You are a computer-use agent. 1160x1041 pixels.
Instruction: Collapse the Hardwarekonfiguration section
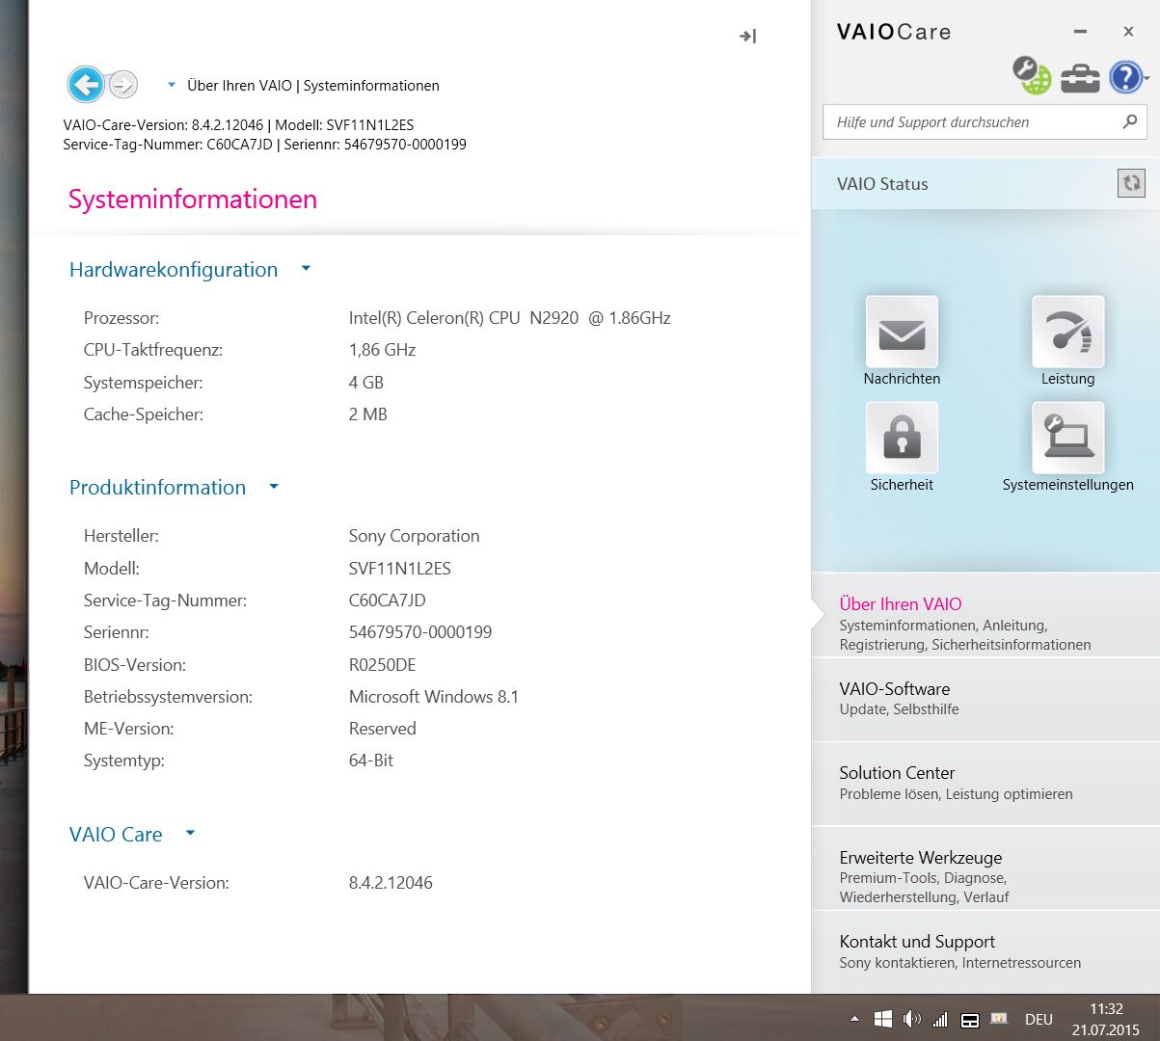(x=306, y=269)
